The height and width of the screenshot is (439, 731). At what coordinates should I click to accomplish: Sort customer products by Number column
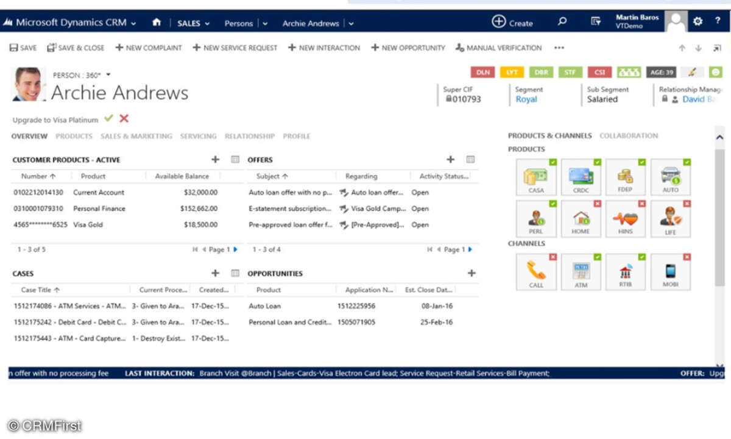pyautogui.click(x=38, y=176)
